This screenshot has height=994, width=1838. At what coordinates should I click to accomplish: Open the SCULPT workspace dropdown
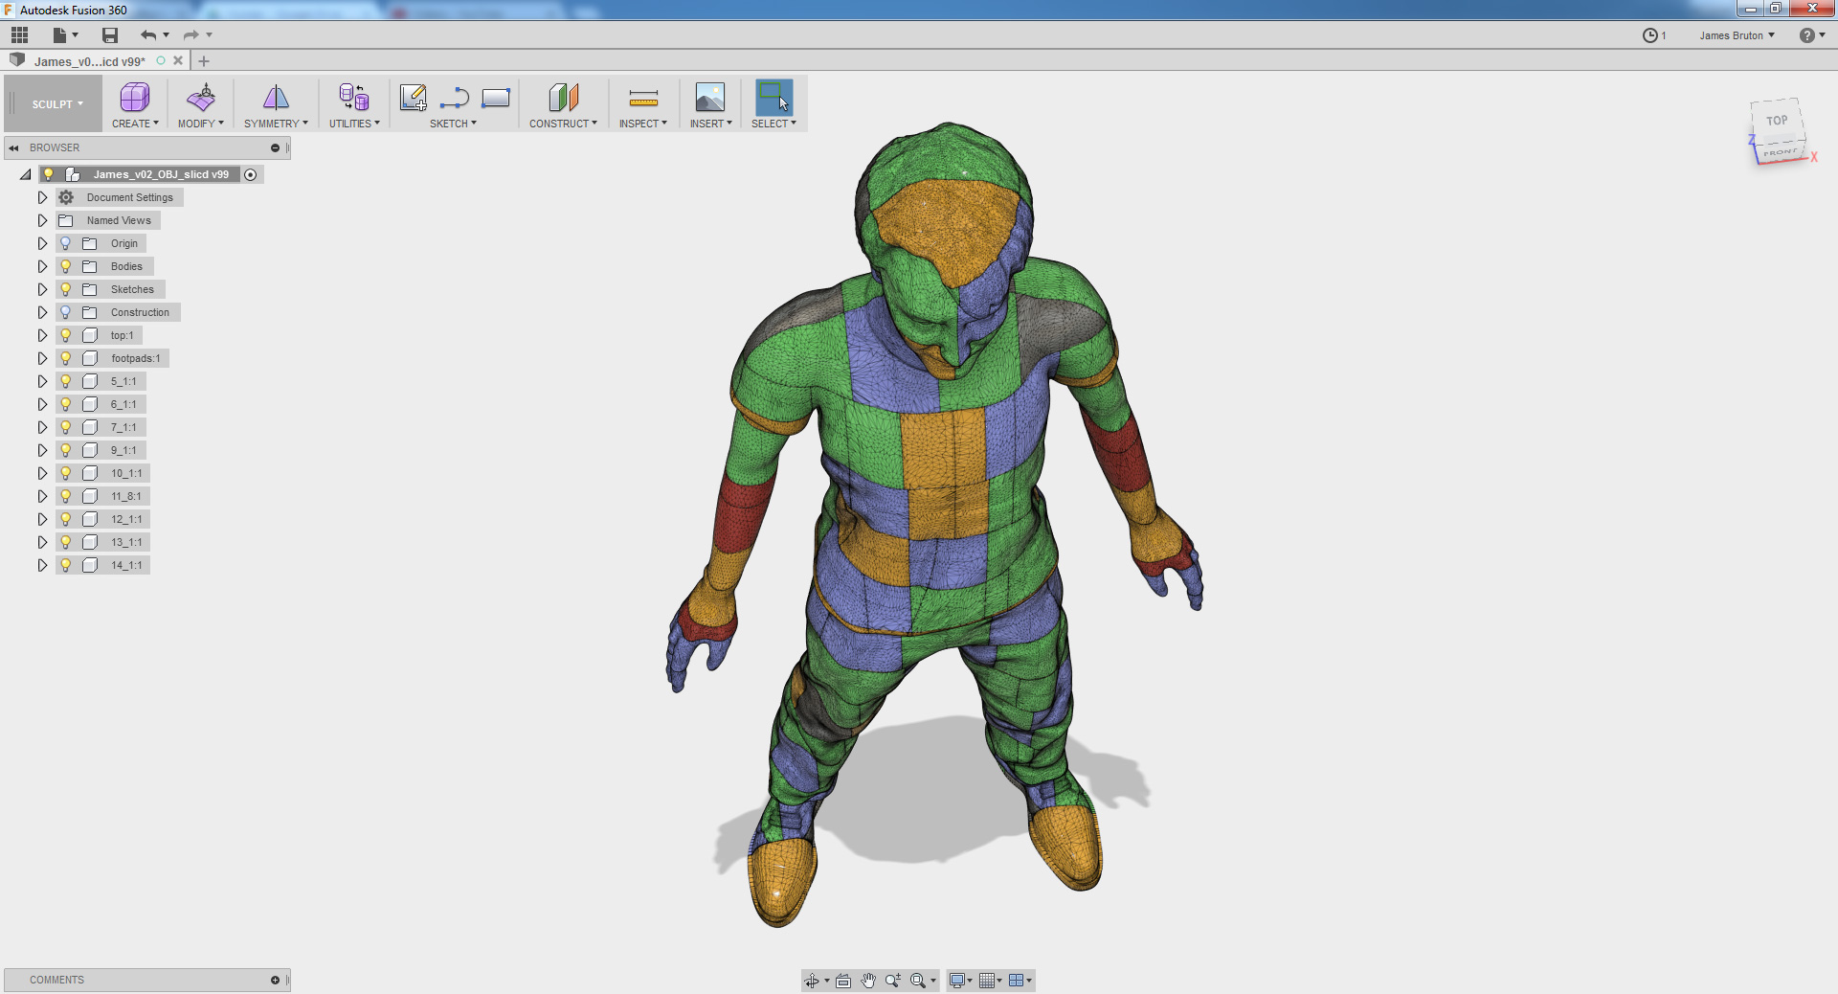pyautogui.click(x=56, y=104)
